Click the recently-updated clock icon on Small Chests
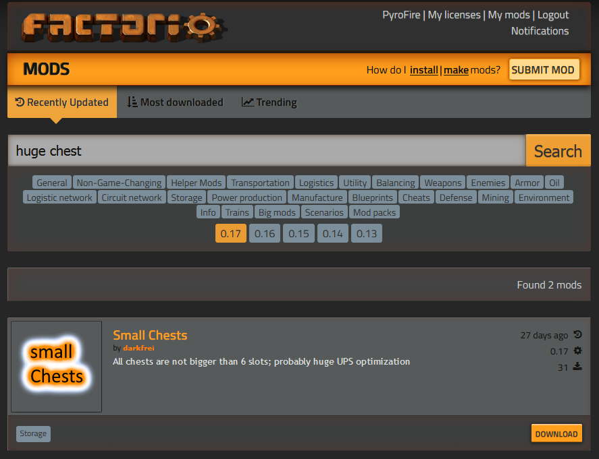This screenshot has height=459, width=599. 577,335
